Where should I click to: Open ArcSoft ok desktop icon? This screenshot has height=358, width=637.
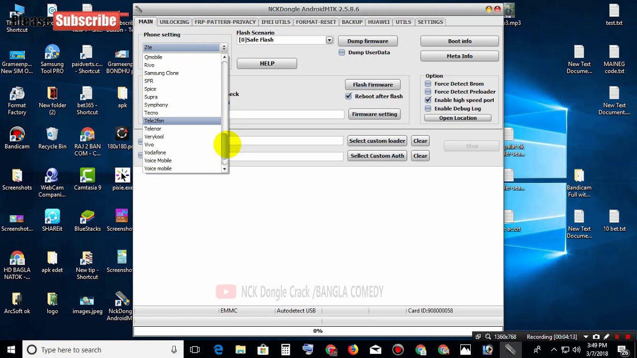pyautogui.click(x=17, y=303)
